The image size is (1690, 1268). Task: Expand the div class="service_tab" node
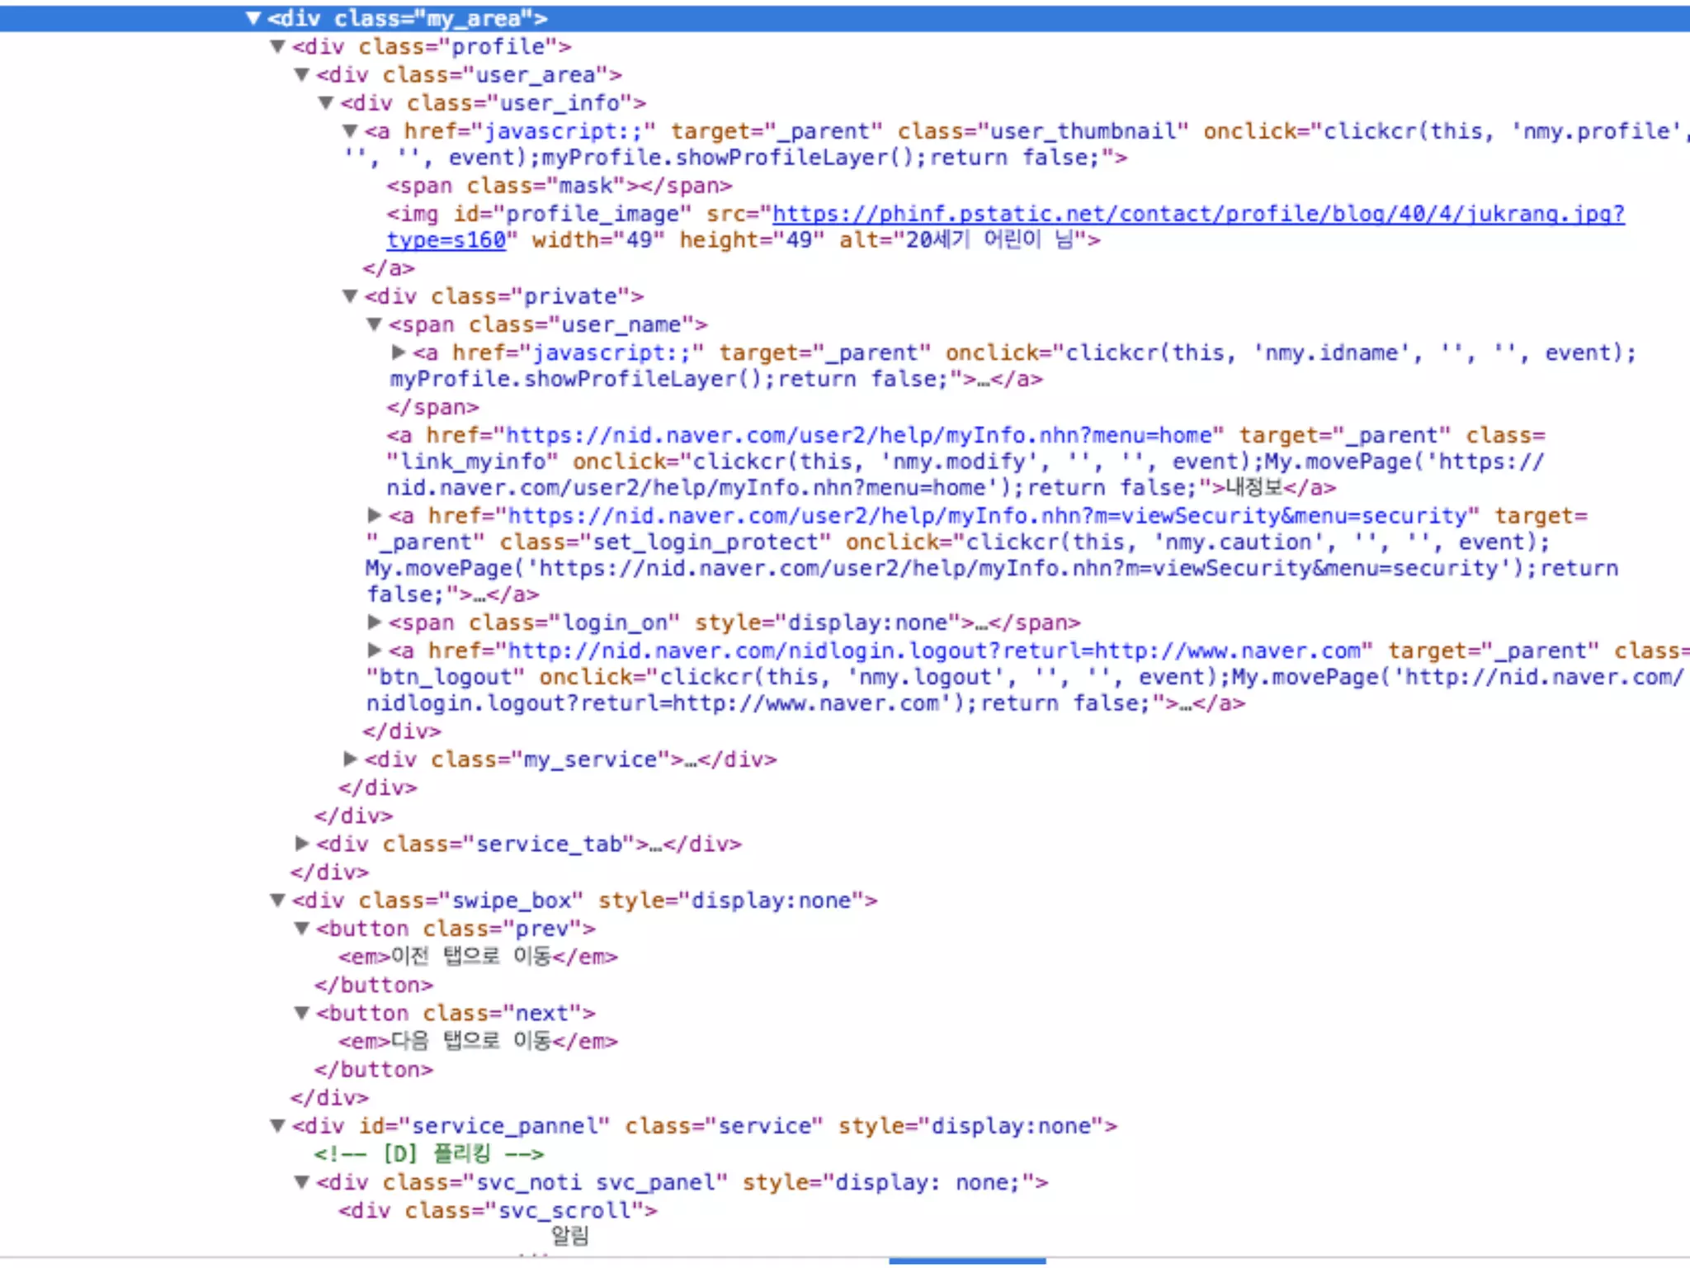point(302,843)
